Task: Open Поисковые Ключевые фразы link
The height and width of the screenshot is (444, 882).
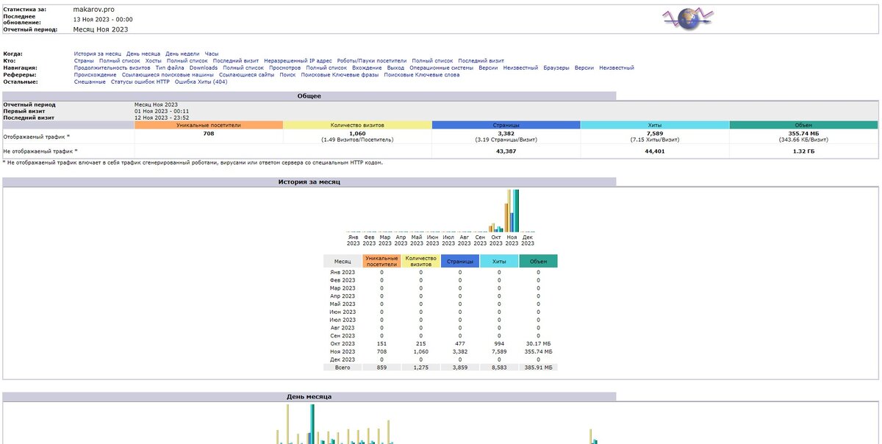Action: (340, 75)
